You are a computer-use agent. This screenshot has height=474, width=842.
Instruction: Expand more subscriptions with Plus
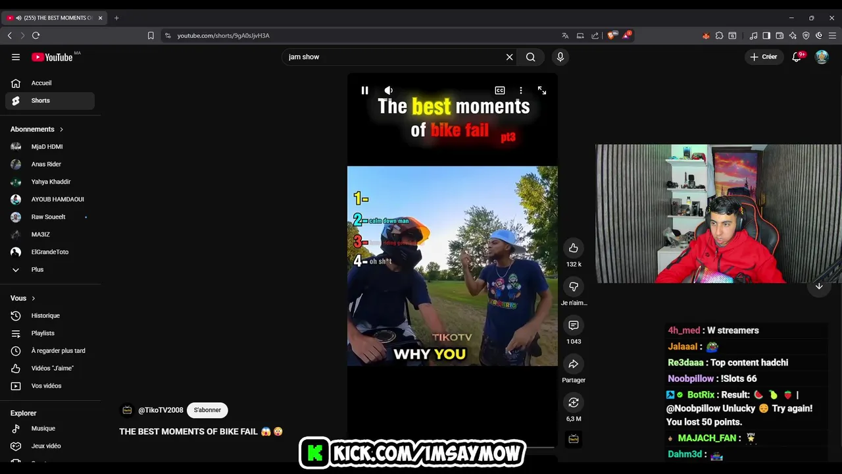[50, 270]
